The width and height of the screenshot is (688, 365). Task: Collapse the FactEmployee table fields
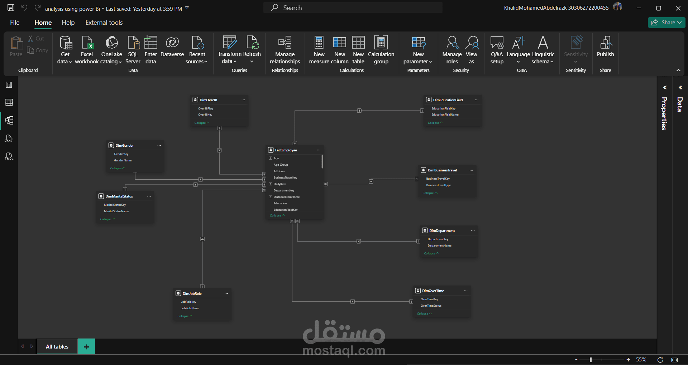(x=277, y=215)
